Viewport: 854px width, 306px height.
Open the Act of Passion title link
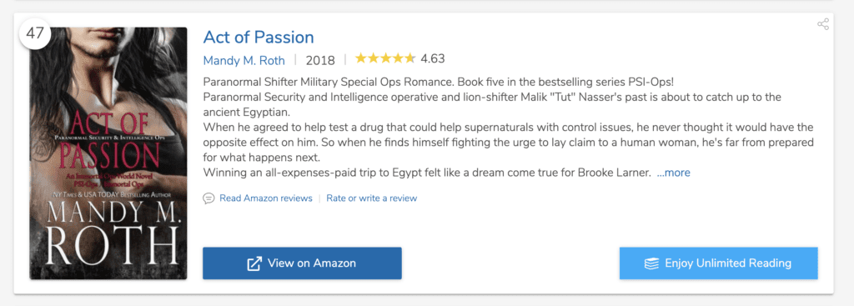(259, 37)
